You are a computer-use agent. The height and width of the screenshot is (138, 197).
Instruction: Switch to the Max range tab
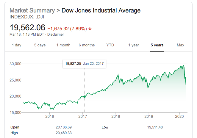click(180, 45)
